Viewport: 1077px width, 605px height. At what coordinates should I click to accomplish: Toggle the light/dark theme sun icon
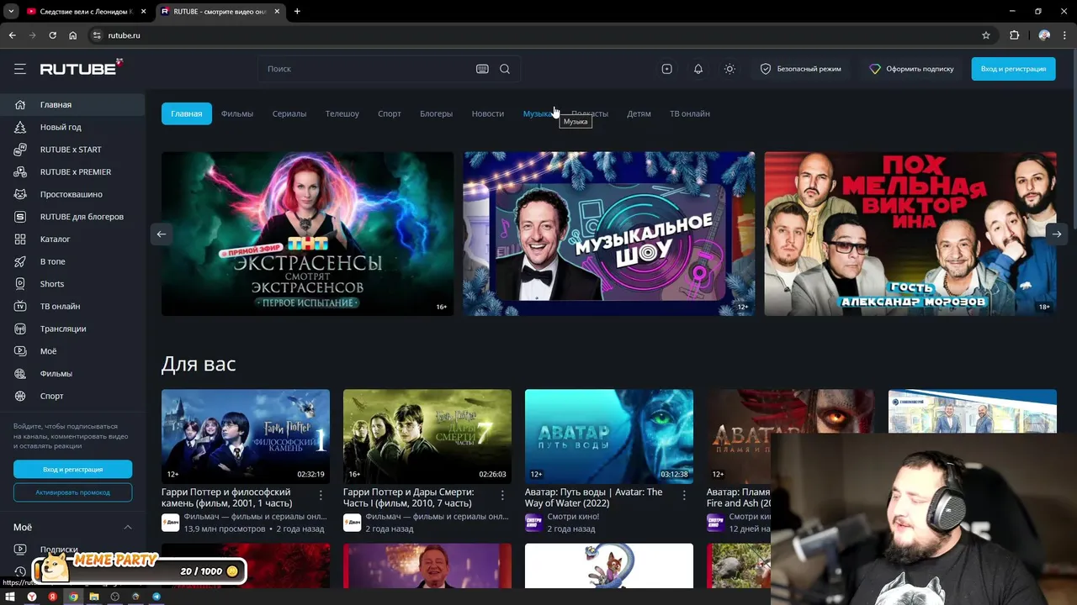coord(729,69)
